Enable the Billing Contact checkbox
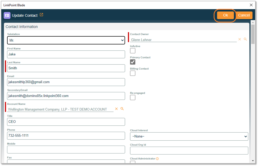The width and height of the screenshot is (258, 166). click(133, 73)
